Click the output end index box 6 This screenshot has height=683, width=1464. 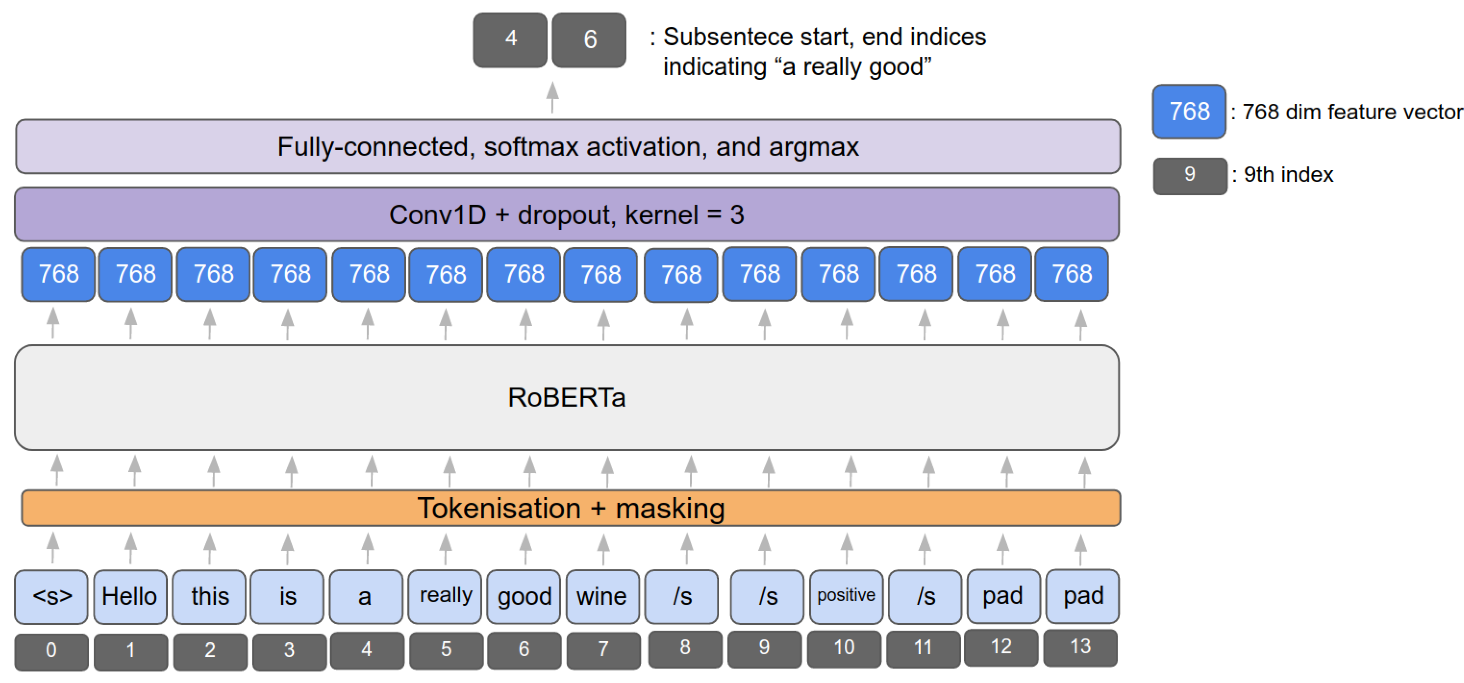coord(589,40)
